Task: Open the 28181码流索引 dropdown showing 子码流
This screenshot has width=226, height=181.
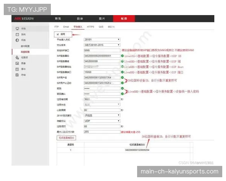Action: [x=102, y=115]
